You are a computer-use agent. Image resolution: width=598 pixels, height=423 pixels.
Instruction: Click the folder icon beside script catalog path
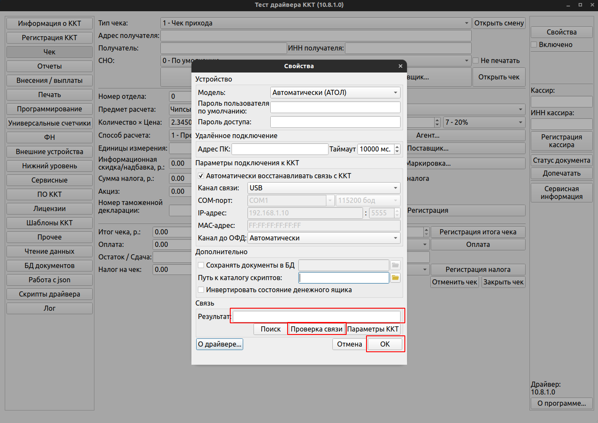(395, 278)
